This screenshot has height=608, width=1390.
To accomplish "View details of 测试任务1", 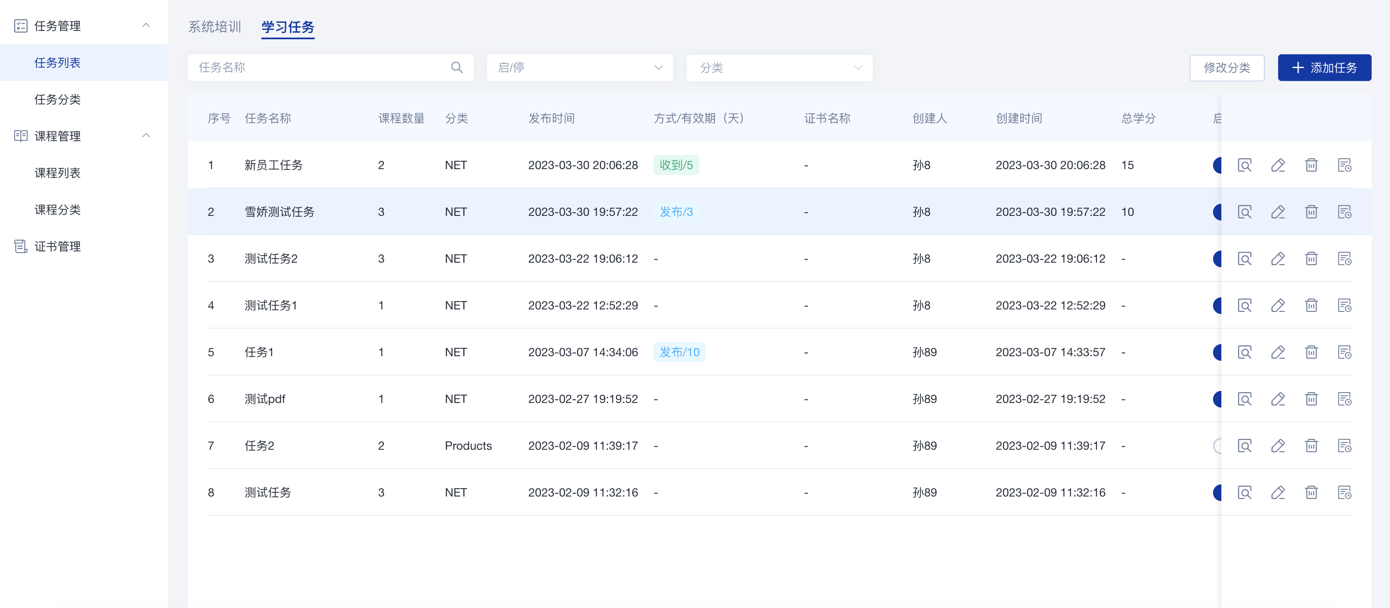I will [x=1244, y=306].
